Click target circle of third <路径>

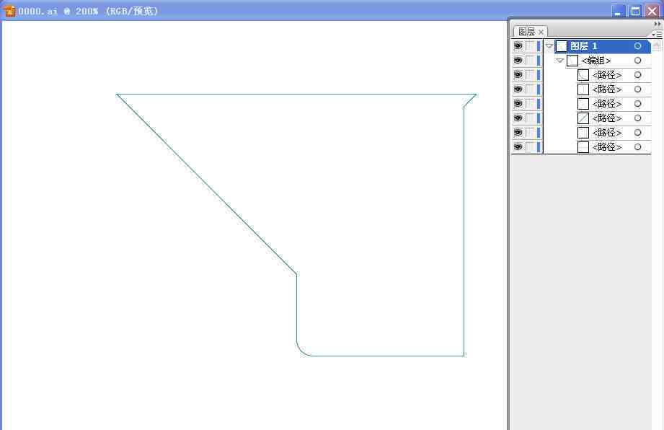(x=637, y=103)
